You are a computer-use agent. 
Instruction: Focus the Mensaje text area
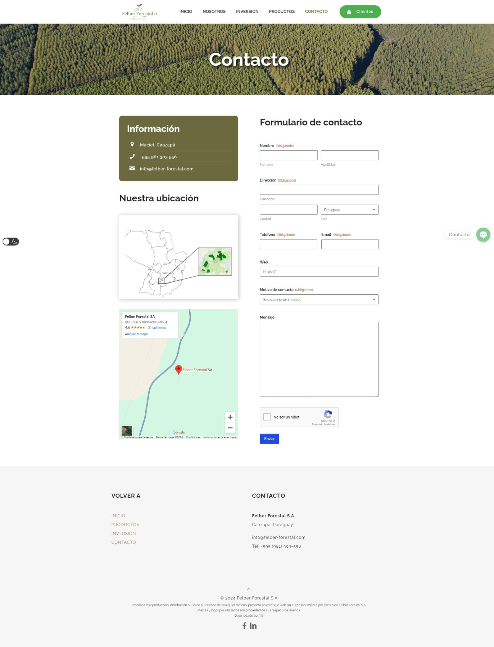click(319, 359)
